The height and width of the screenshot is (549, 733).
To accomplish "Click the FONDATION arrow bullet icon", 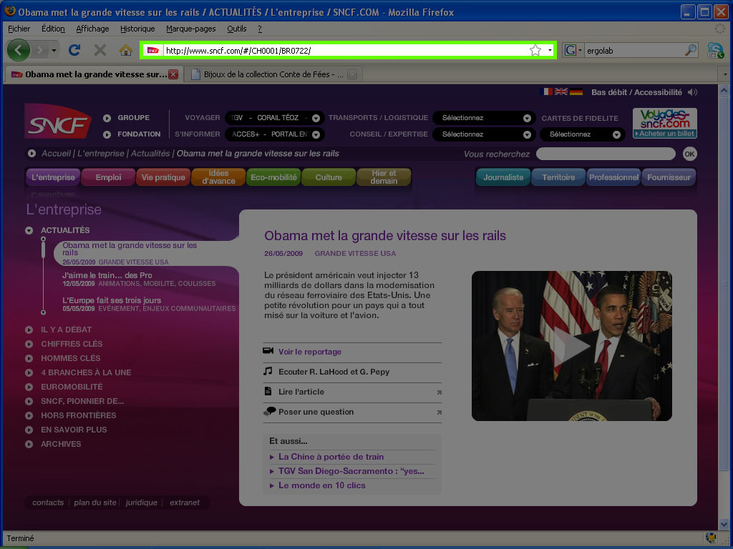I will coord(107,134).
